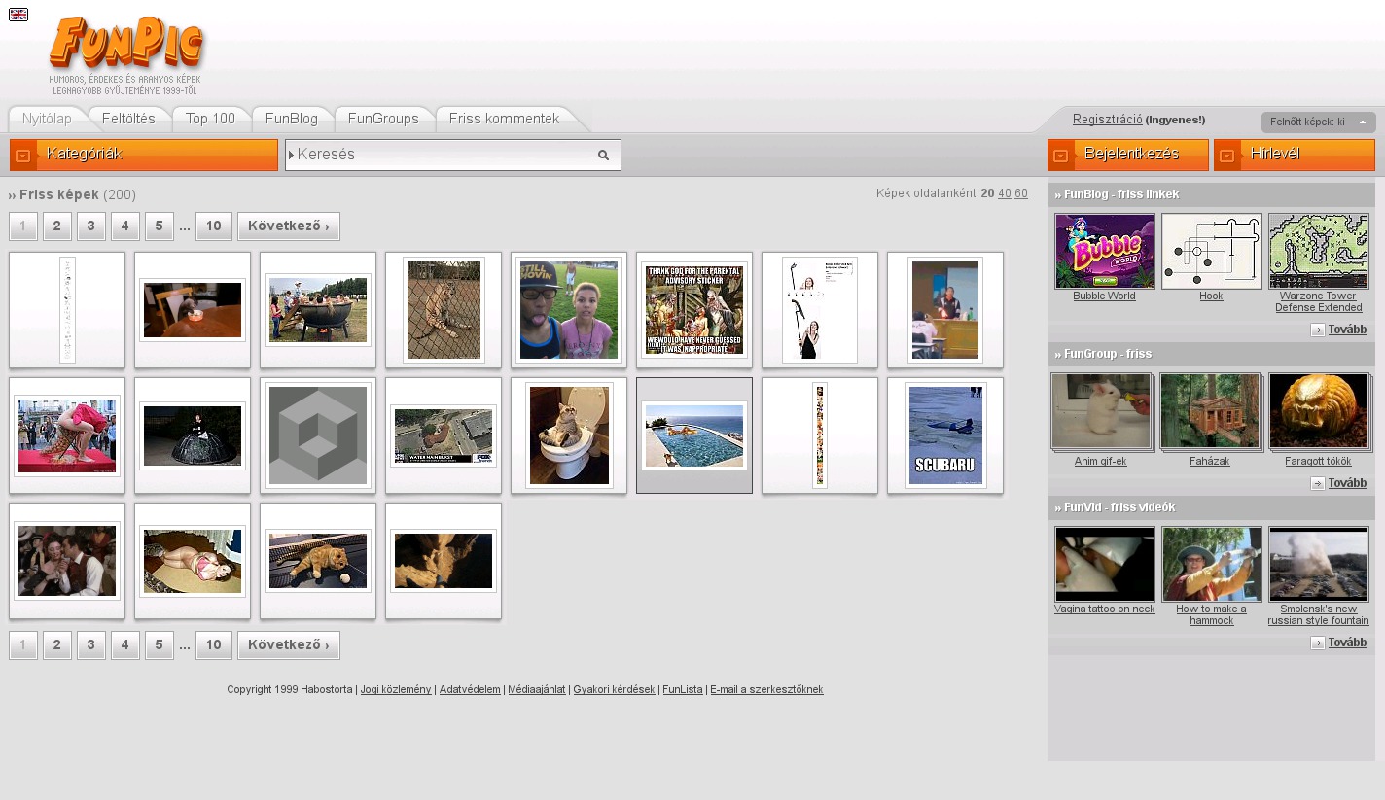Screen dimensions: 1385x800
Task: Click arrow icon beside FunVid Tovább
Action: click(1317, 643)
